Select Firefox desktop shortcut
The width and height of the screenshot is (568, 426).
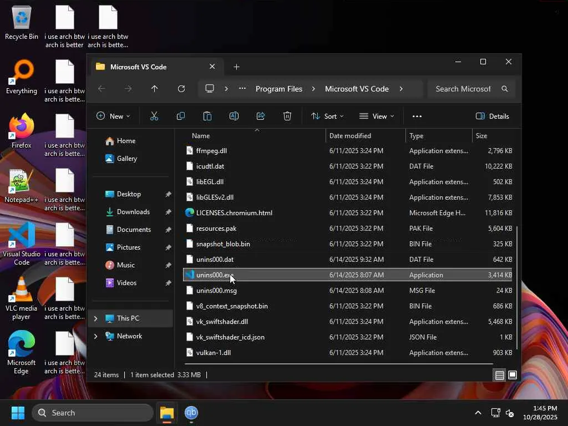[22, 131]
